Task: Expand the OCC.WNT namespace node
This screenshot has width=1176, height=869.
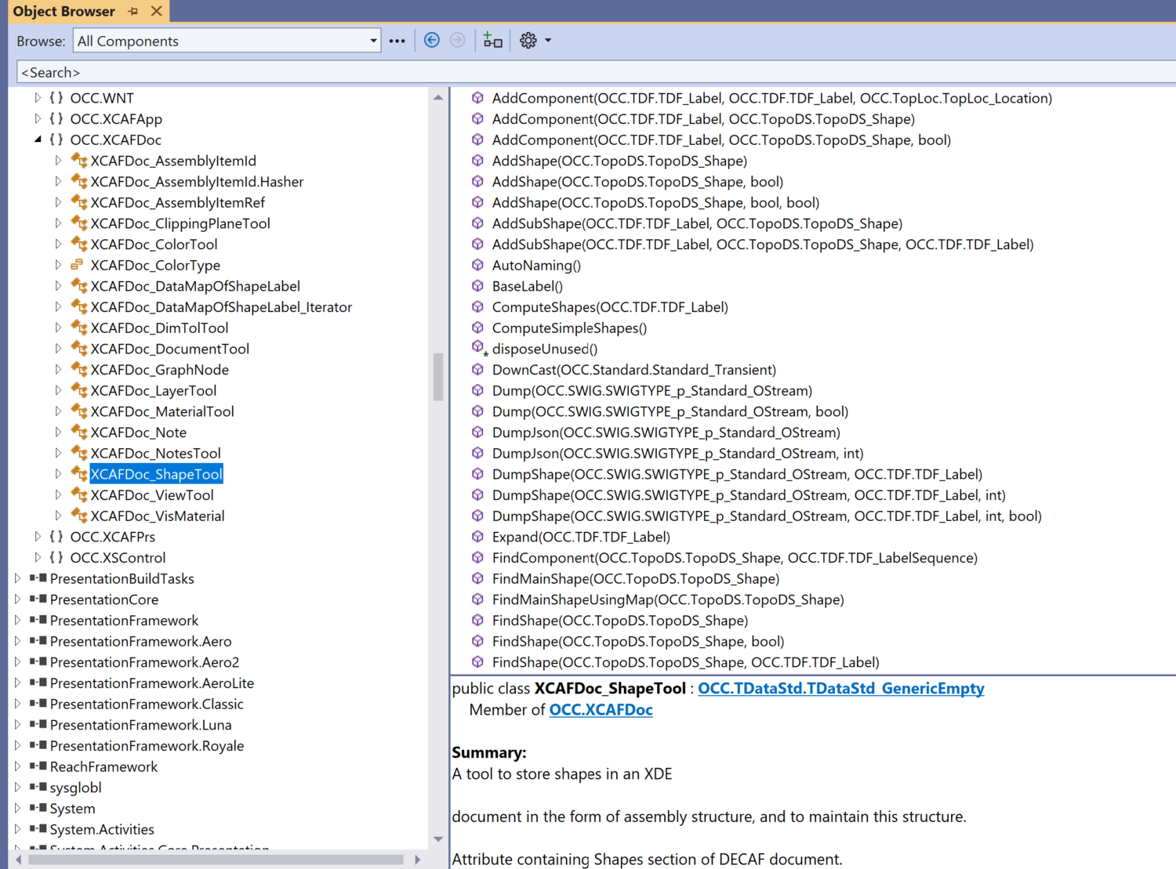Action: pyautogui.click(x=37, y=97)
